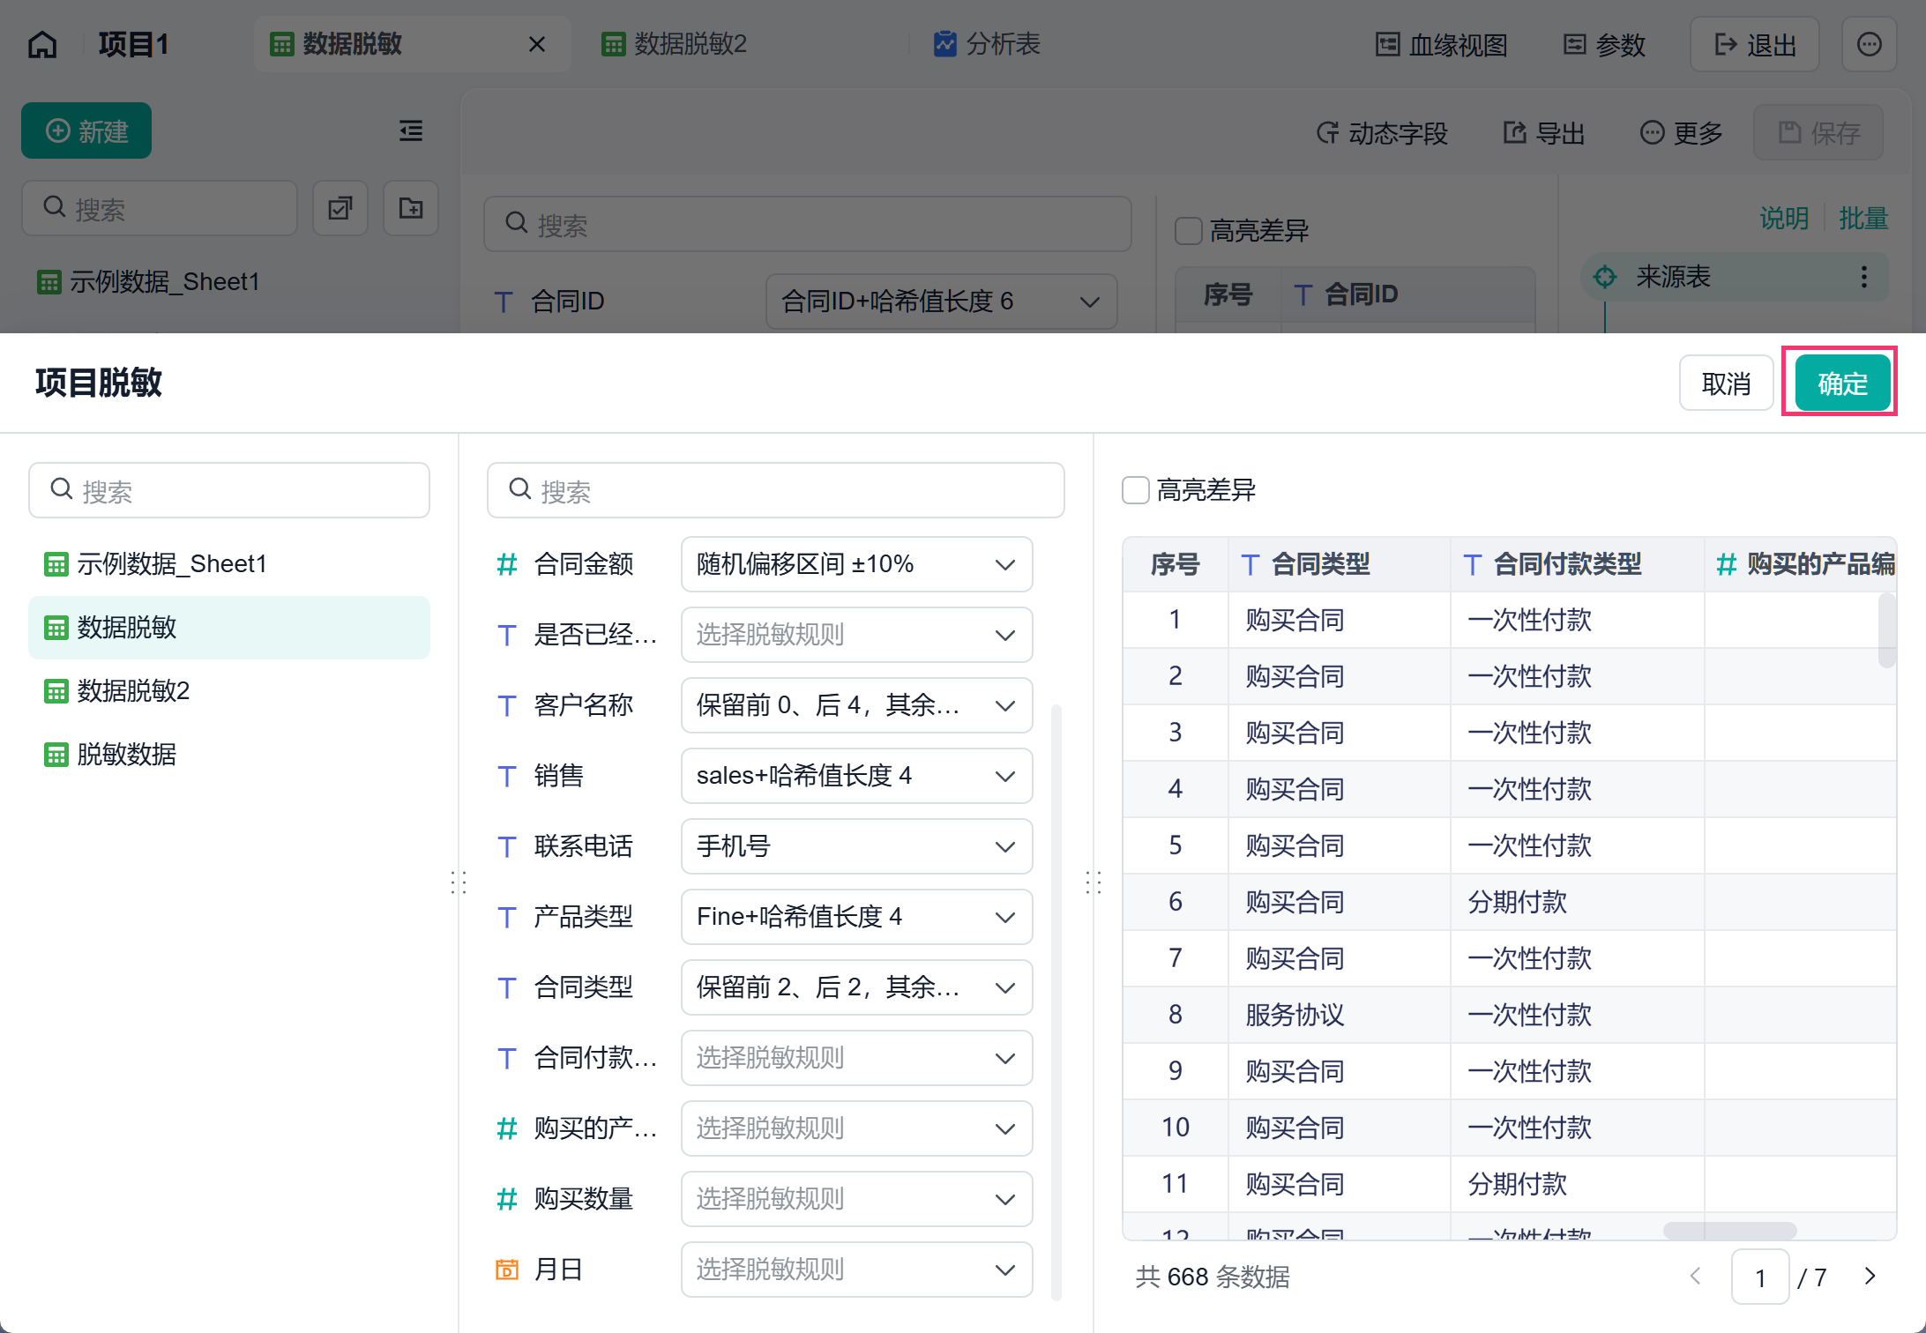1926x1333 pixels.
Task: Open 合同类型 masking rule dropdown
Action: coord(856,987)
